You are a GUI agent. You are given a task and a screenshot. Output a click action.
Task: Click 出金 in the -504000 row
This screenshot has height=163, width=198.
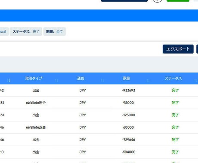click(x=36, y=152)
